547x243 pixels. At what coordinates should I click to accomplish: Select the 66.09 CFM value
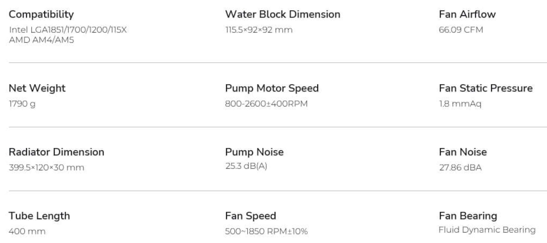click(x=461, y=30)
